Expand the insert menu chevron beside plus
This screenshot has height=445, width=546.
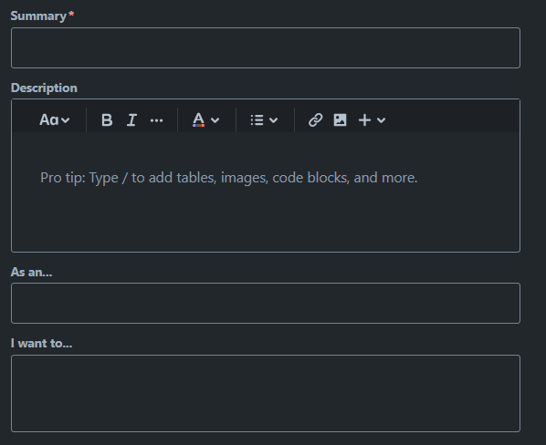[x=382, y=120]
